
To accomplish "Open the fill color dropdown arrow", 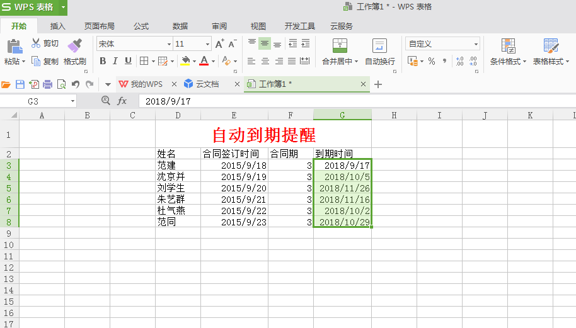I will tap(194, 61).
